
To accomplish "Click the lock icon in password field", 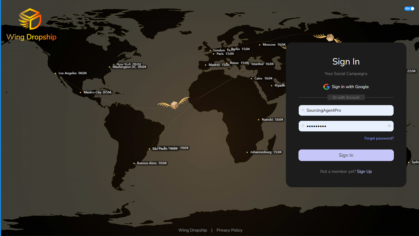I will (x=303, y=126).
